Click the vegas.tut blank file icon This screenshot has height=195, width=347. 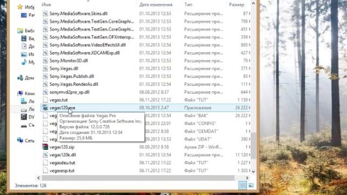46,100
